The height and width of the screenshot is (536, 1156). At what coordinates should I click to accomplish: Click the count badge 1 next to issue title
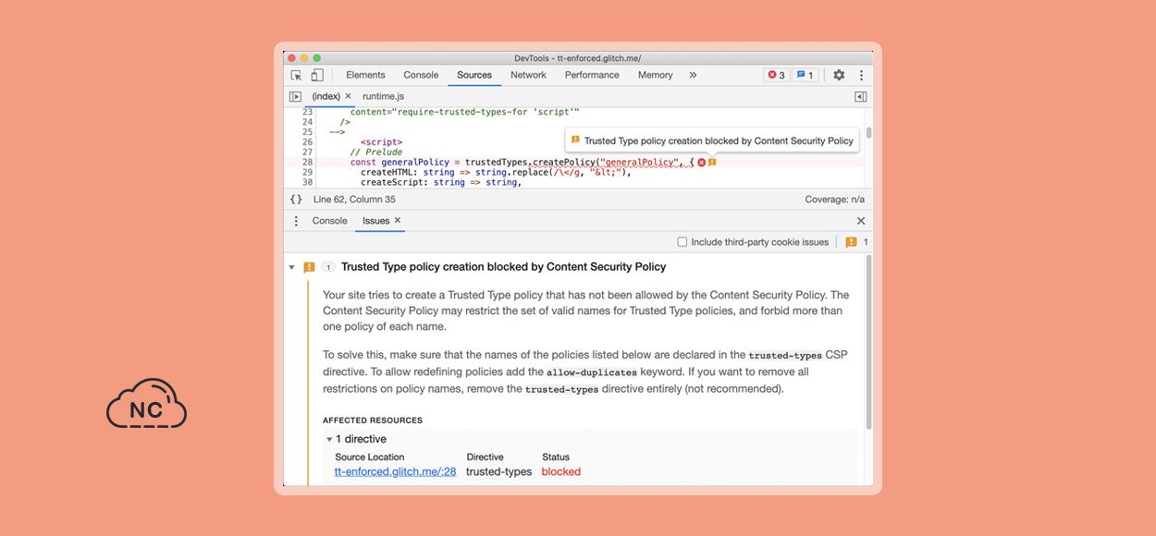coord(328,267)
